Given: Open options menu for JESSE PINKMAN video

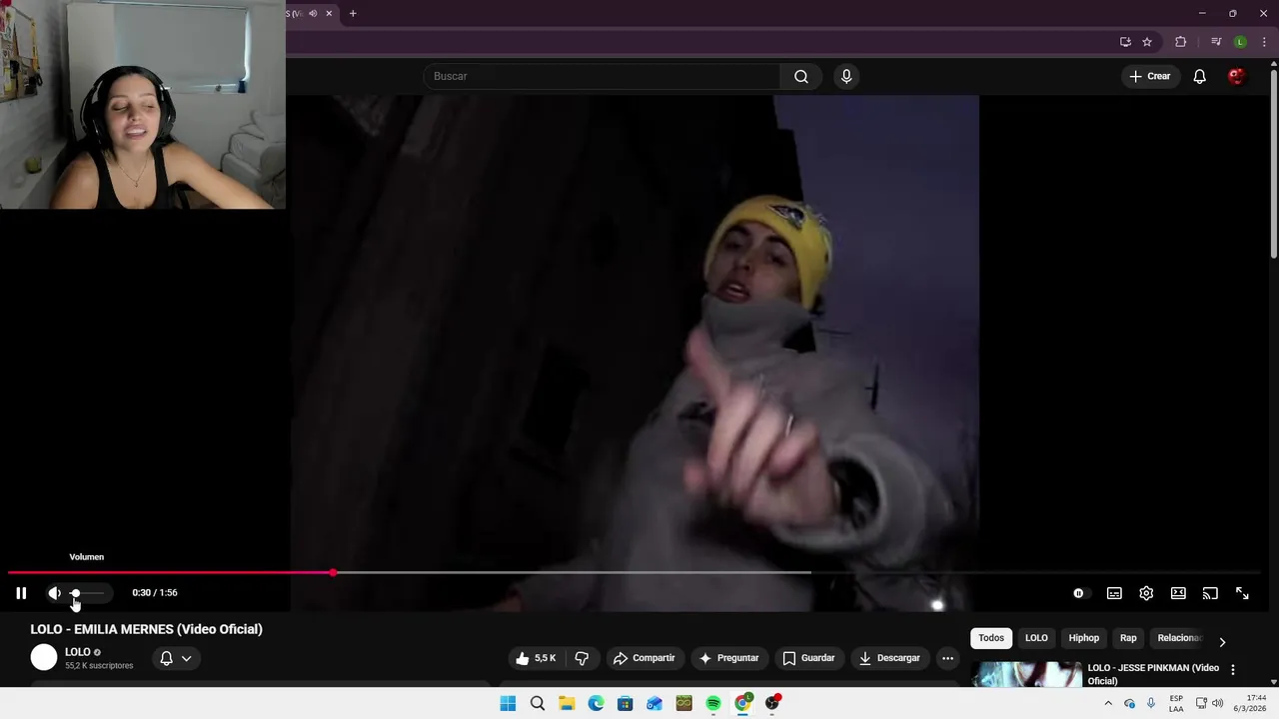Looking at the screenshot, I should tap(1233, 669).
